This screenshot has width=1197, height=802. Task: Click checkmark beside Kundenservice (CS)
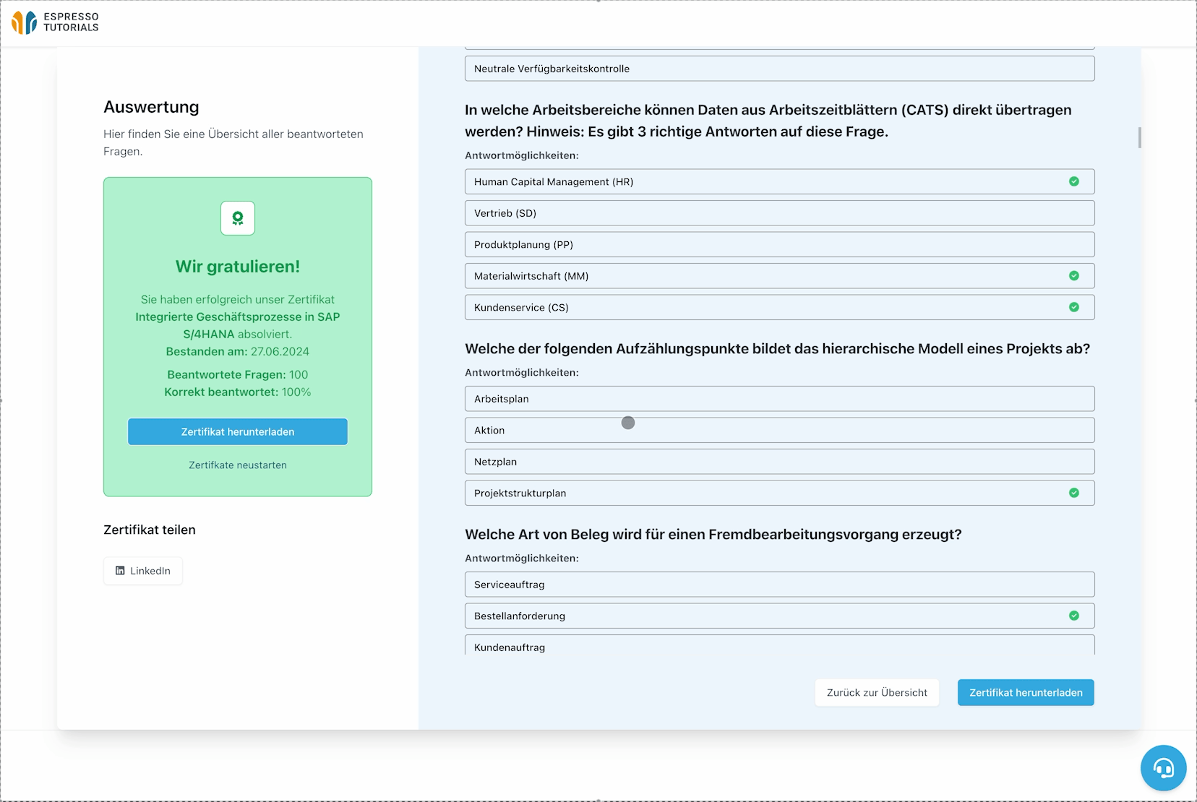1074,306
